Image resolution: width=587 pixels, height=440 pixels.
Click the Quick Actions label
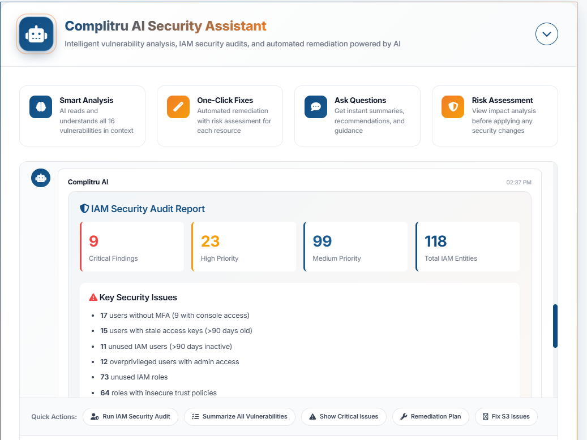54,417
